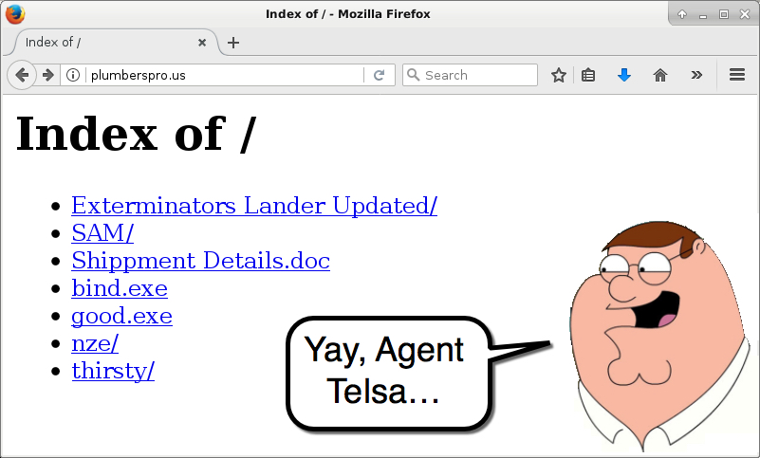Expand more tools with the double chevron

click(x=696, y=75)
